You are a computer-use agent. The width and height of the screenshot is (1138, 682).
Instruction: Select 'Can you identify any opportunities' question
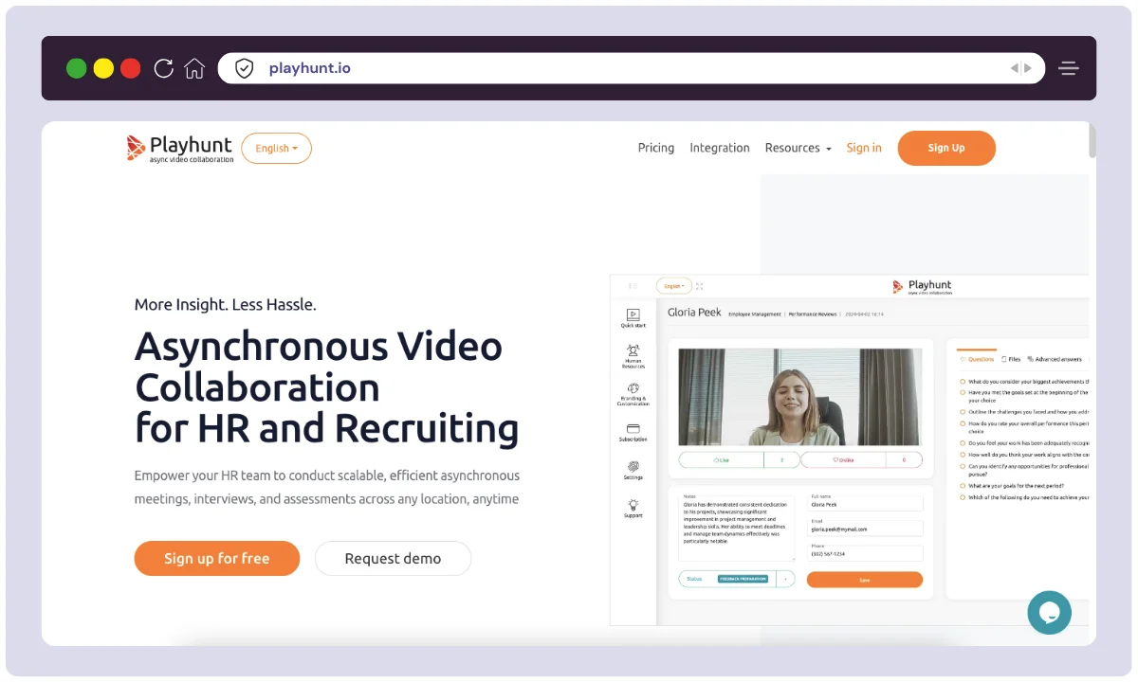963,466
